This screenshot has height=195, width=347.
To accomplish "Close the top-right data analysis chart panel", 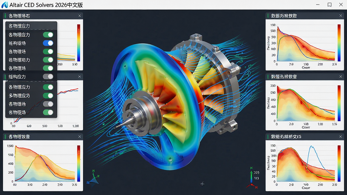I will coord(340,16).
